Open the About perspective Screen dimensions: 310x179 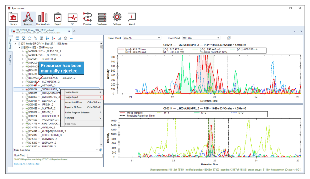tap(132, 19)
